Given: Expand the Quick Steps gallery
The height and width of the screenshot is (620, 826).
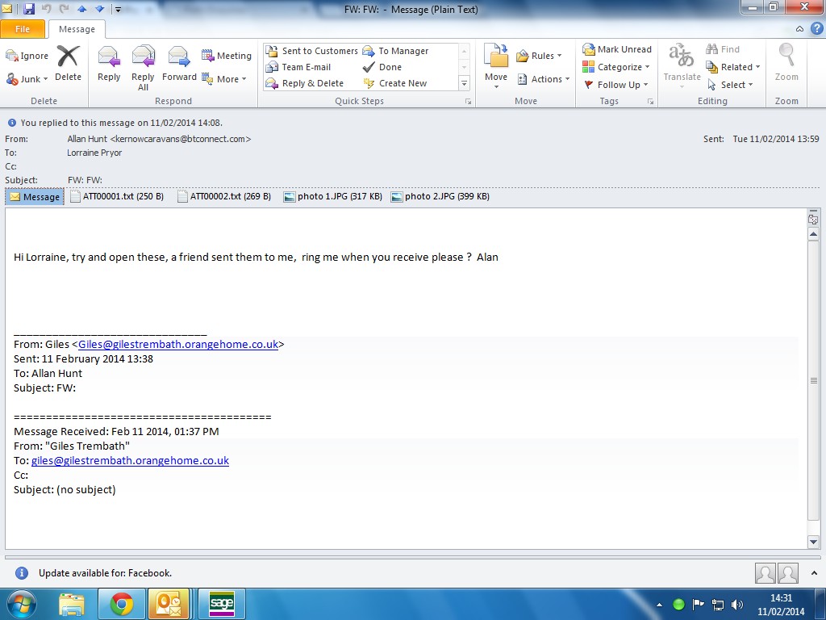Looking at the screenshot, I should [464, 83].
